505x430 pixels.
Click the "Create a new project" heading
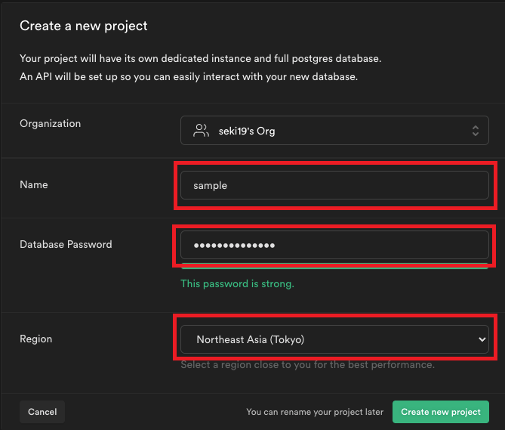[x=84, y=26]
